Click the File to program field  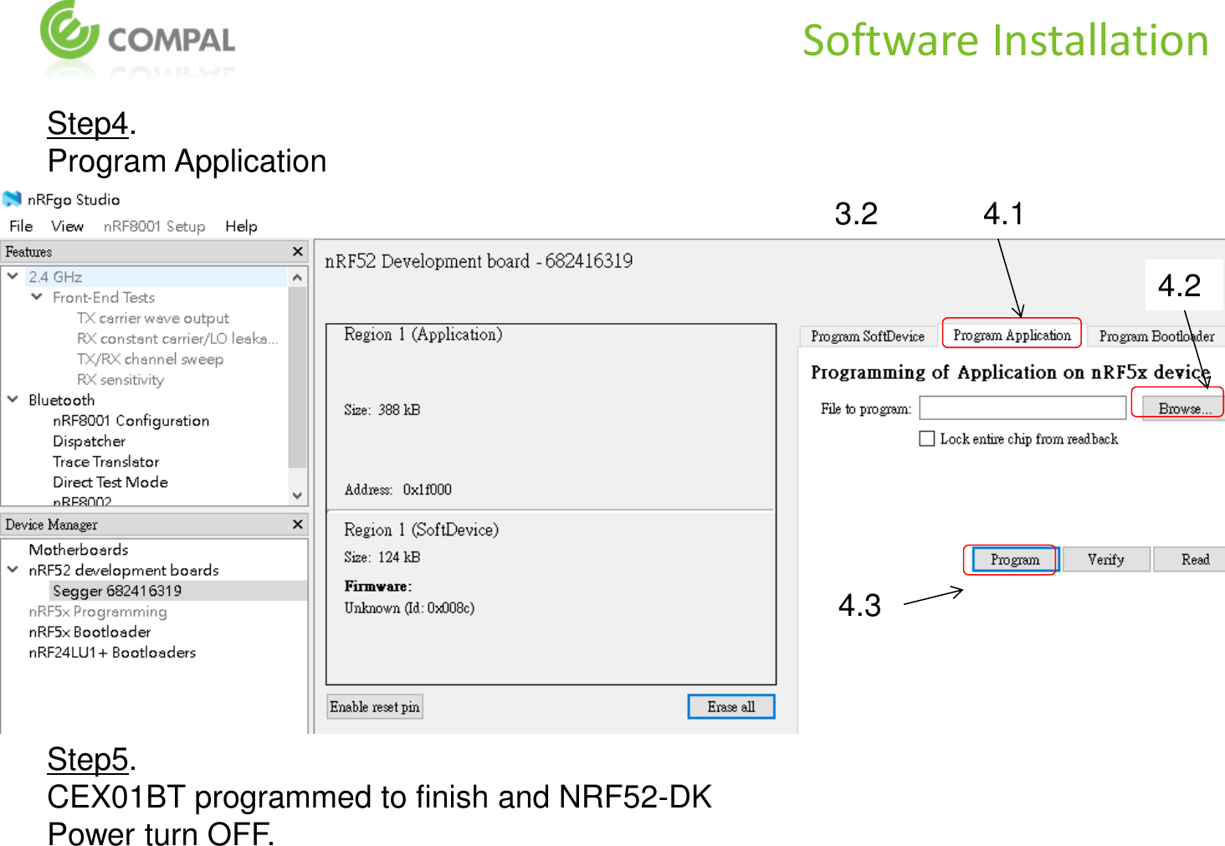tap(1023, 408)
